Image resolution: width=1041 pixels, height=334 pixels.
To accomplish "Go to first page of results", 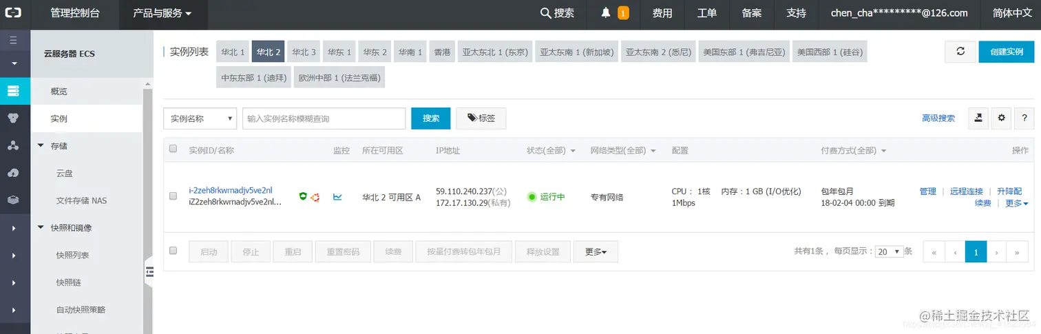I will [934, 252].
